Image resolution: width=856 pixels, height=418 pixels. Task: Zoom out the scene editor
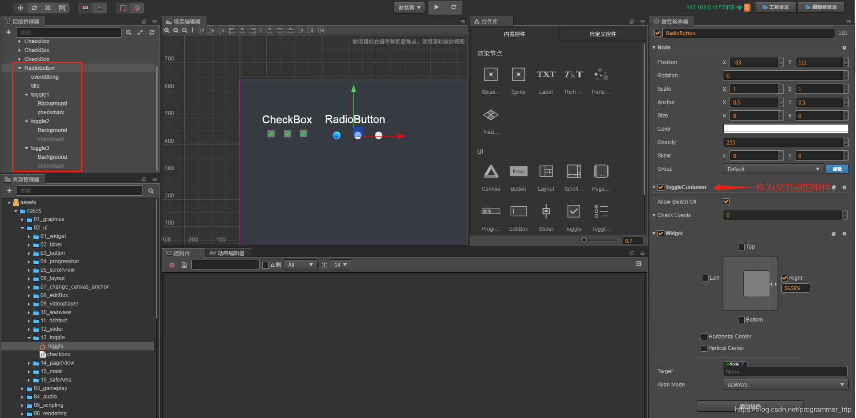point(176,30)
